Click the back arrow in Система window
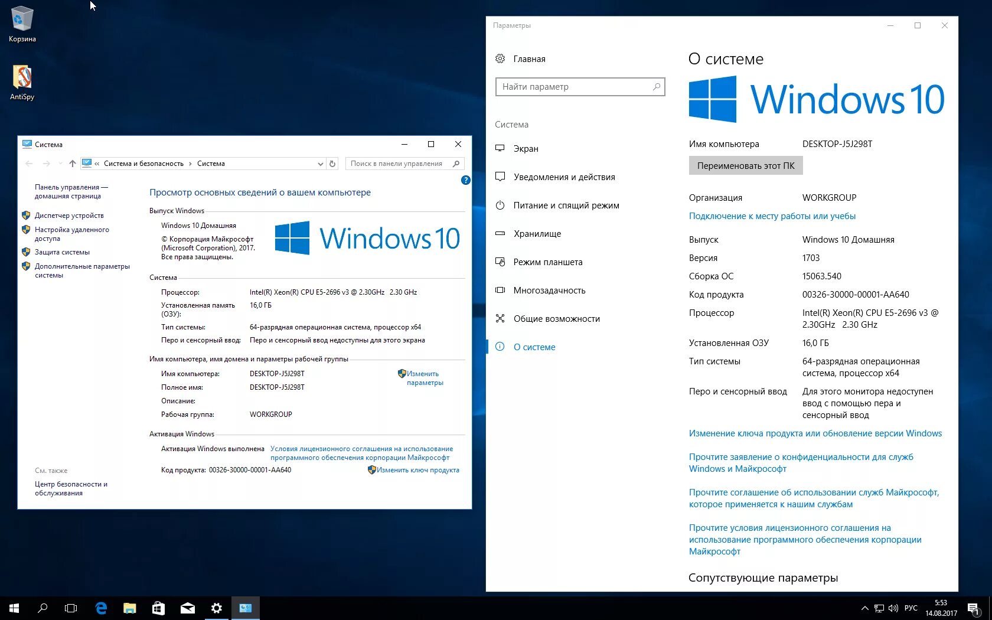 coord(29,164)
